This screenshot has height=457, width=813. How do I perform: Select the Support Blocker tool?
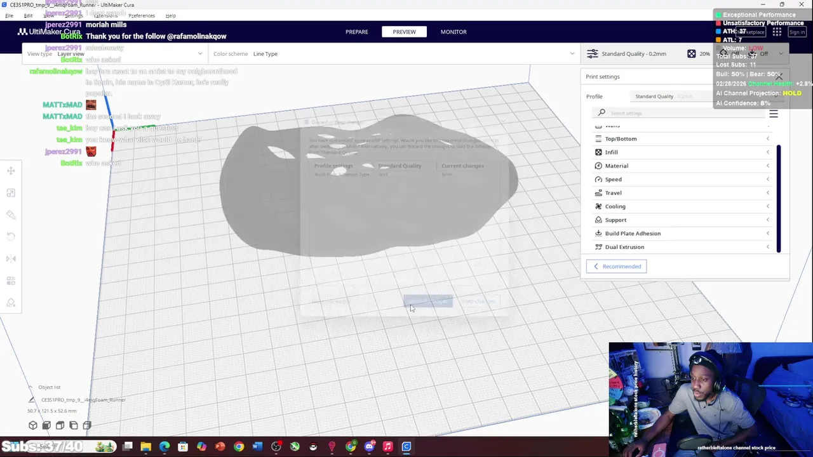click(11, 303)
